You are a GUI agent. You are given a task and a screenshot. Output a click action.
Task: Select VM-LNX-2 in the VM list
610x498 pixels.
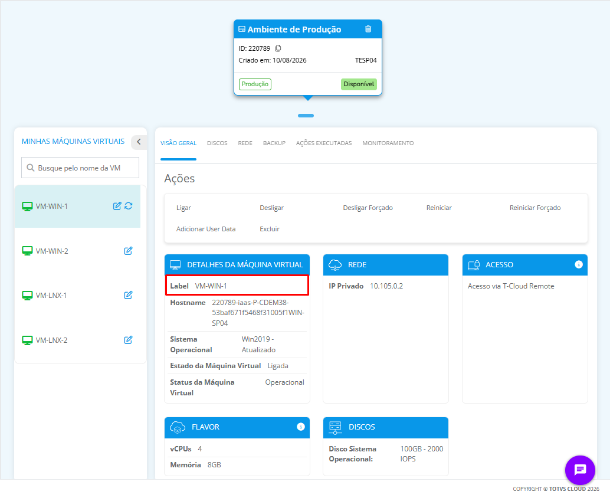(x=77, y=340)
